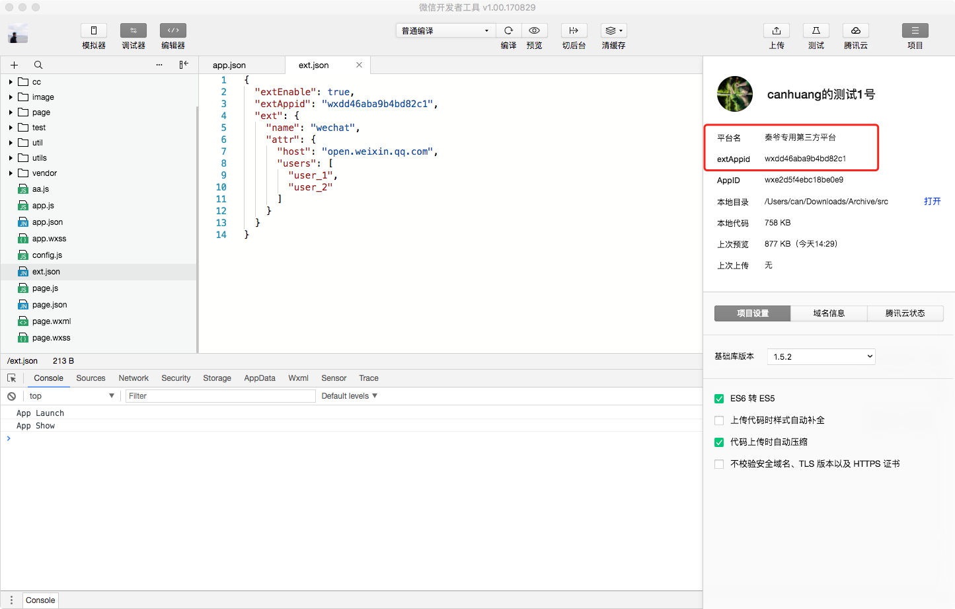Toggle the debugger (调试器) icon

[x=134, y=30]
